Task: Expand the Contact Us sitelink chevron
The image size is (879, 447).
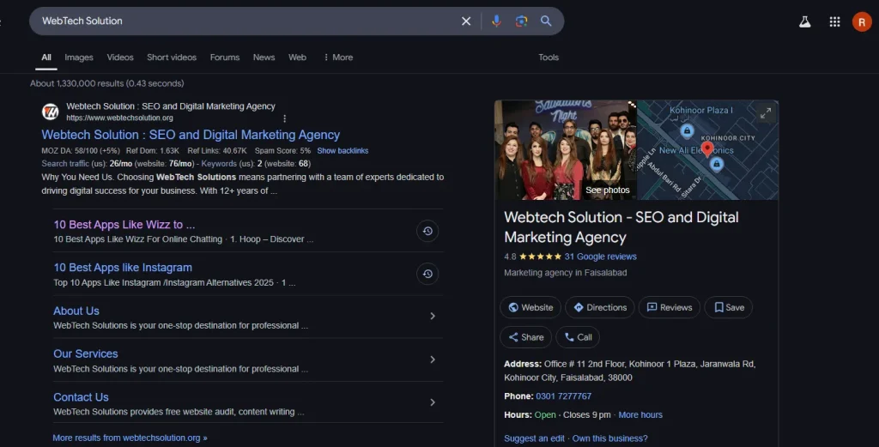Action: pos(433,402)
